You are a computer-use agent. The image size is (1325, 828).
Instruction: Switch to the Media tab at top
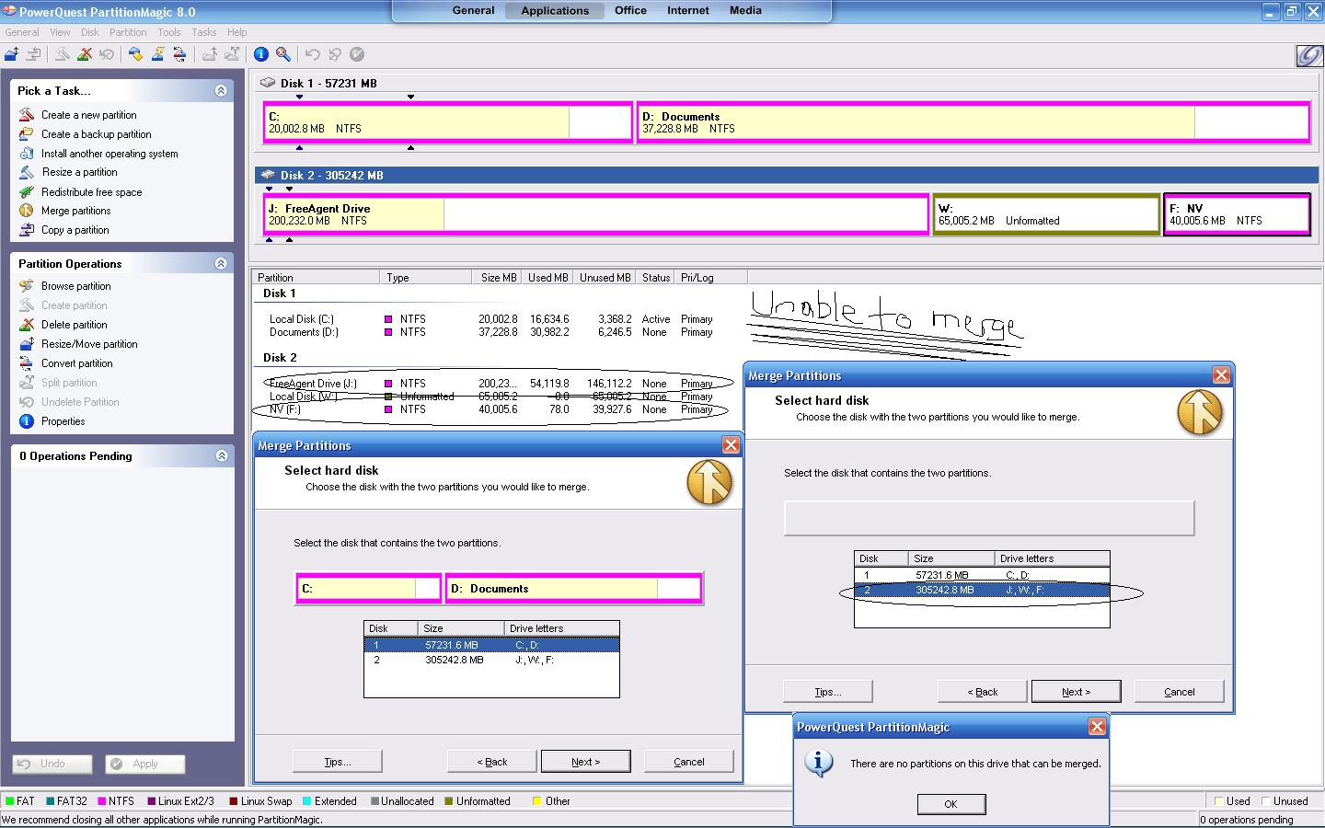pyautogui.click(x=745, y=10)
